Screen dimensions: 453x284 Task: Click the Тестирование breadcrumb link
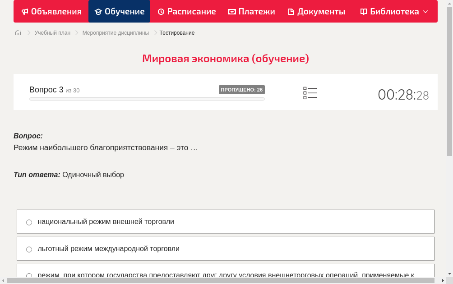(x=176, y=32)
